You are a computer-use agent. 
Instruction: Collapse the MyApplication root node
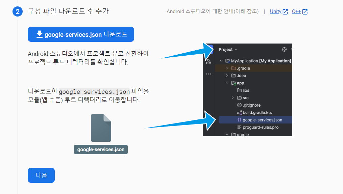pos(221,61)
